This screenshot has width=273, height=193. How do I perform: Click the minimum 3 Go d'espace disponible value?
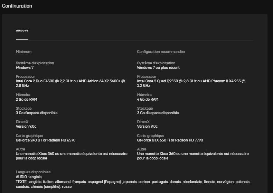click(37, 113)
